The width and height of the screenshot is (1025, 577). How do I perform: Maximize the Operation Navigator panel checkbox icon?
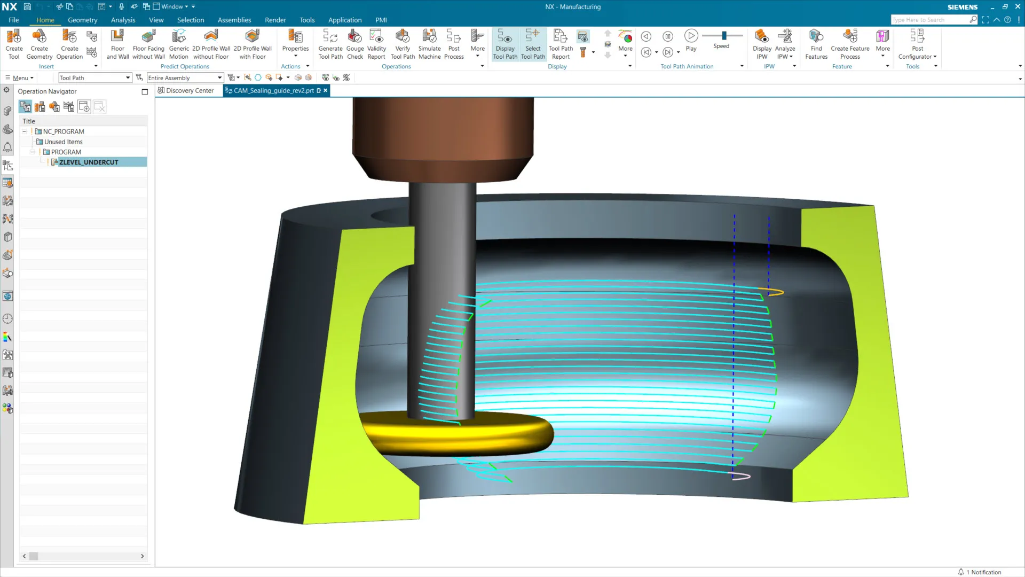[145, 92]
